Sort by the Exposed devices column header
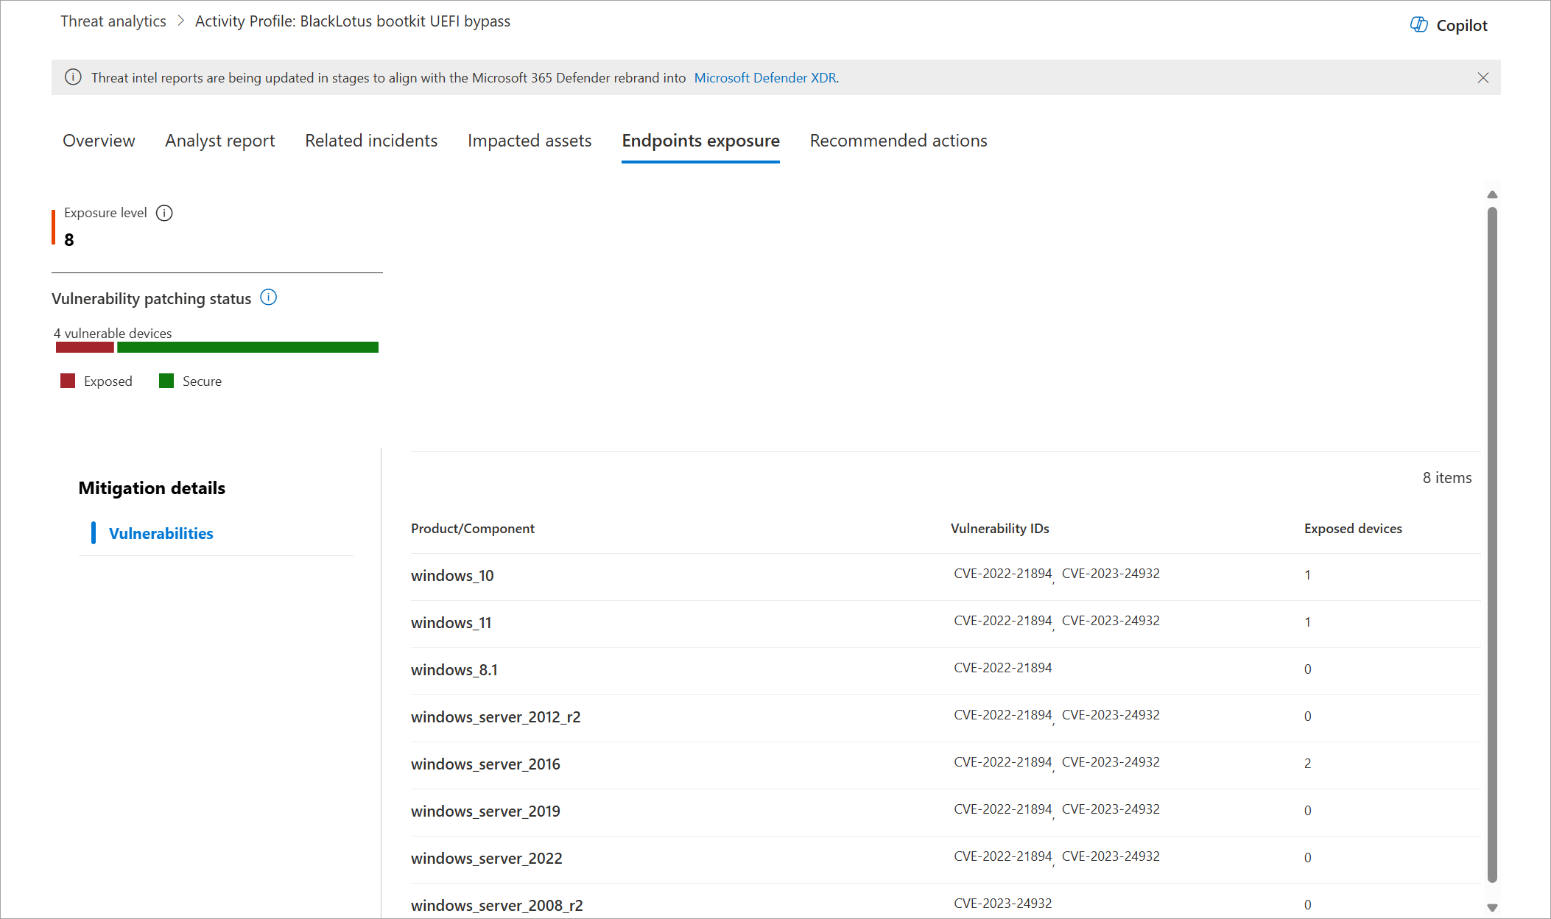The image size is (1551, 919). tap(1352, 529)
